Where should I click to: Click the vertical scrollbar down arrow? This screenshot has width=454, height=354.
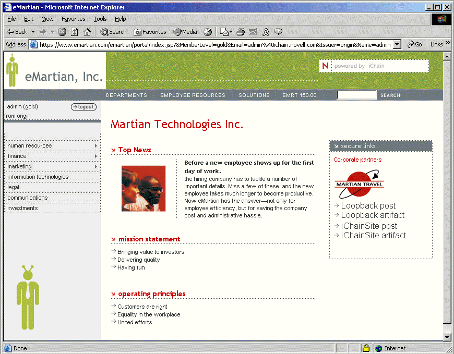tap(447, 337)
